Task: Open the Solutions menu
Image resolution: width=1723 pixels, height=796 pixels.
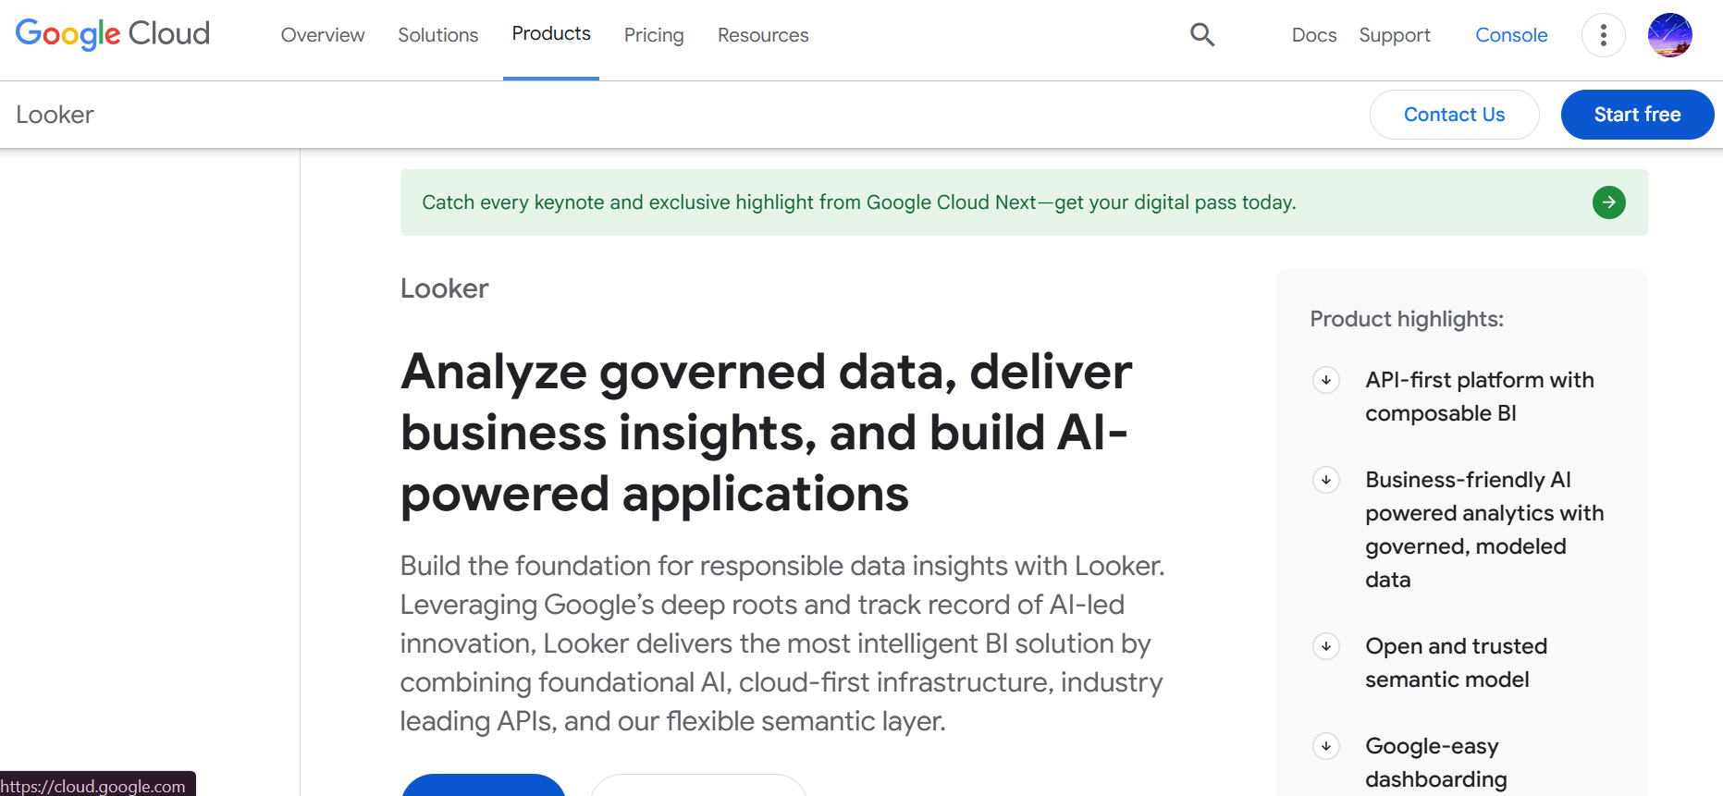Action: click(438, 35)
